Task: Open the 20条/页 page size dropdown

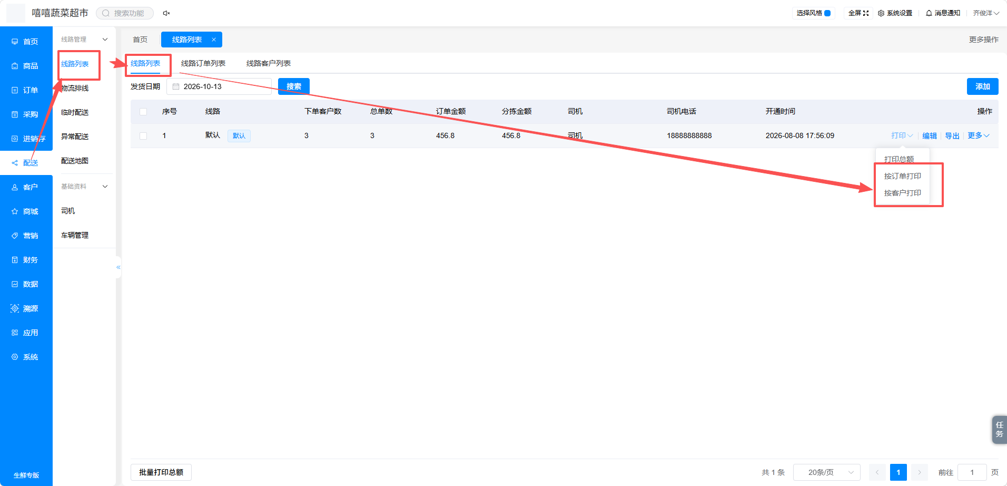Action: (827, 472)
